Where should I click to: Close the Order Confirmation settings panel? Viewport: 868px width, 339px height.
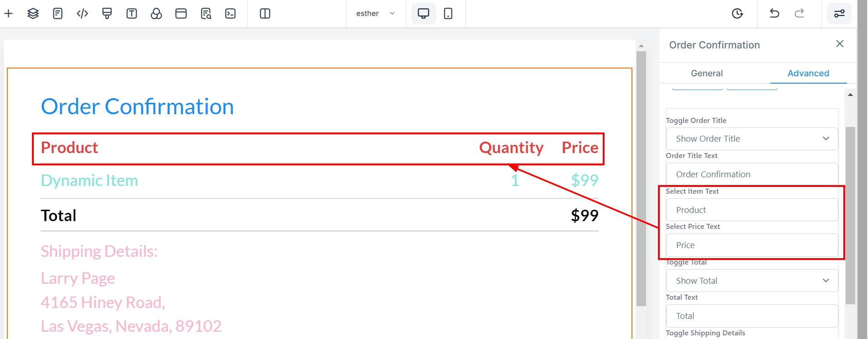(x=840, y=44)
